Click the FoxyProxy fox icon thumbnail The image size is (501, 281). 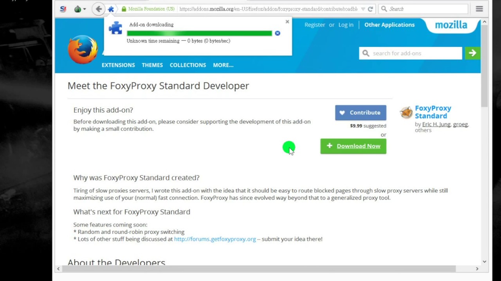(406, 112)
